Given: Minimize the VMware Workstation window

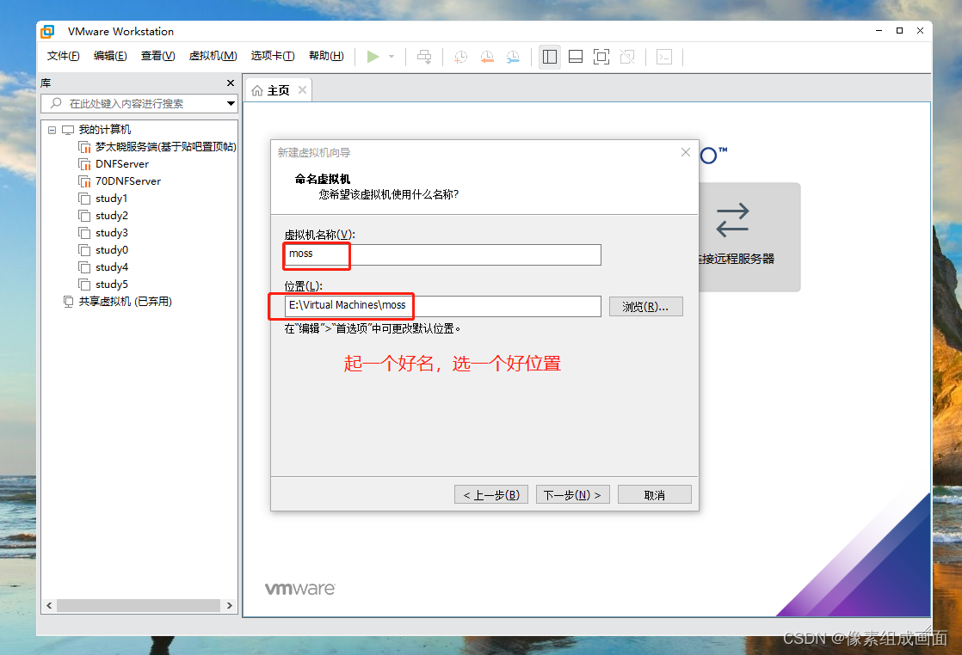Looking at the screenshot, I should [879, 31].
